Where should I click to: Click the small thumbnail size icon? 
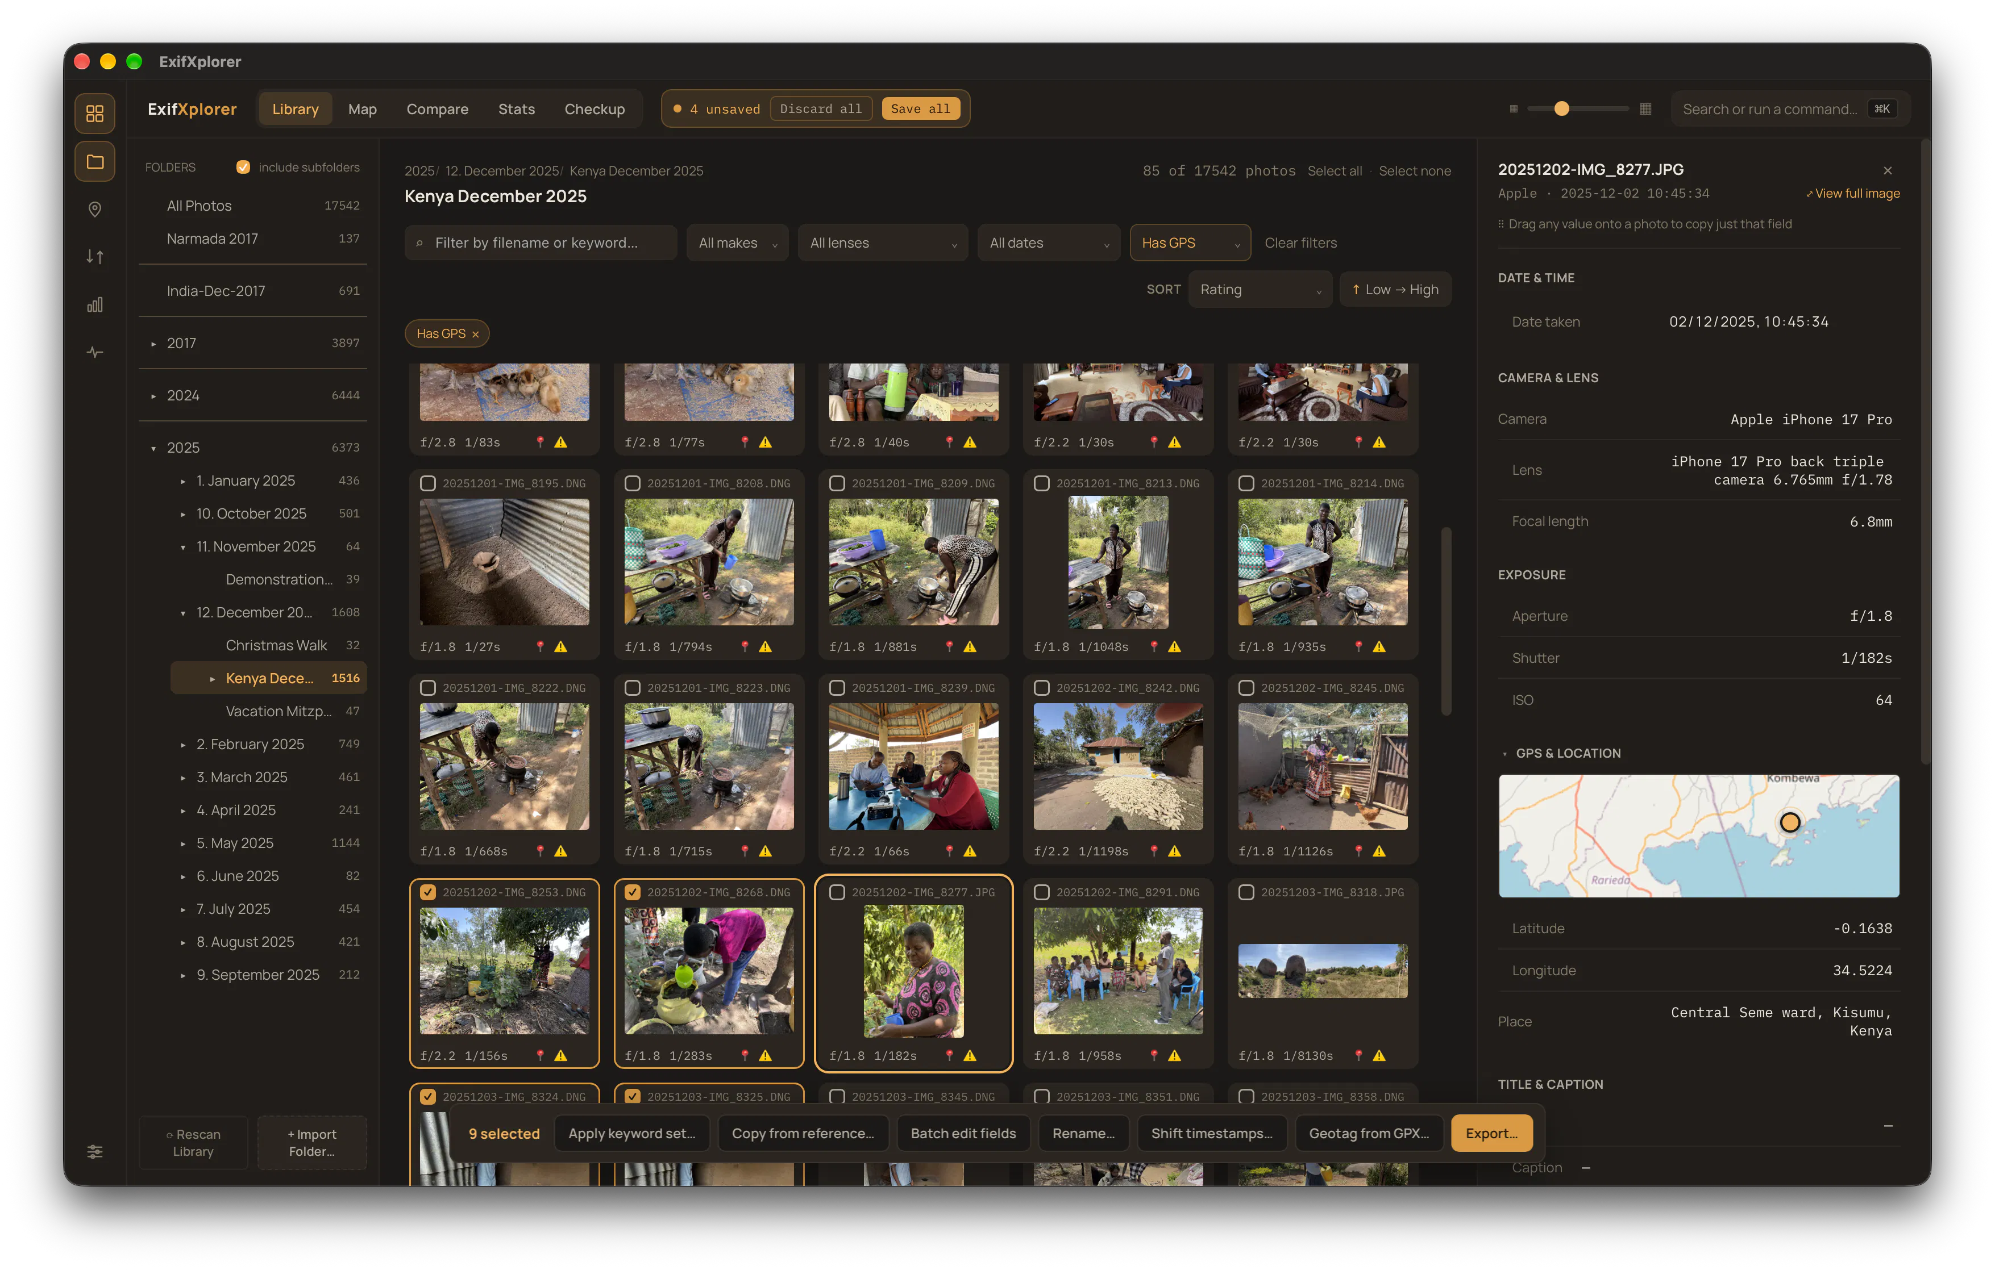(x=1514, y=108)
